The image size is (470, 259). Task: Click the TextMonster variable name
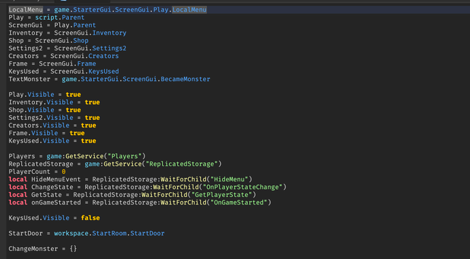click(x=29, y=79)
